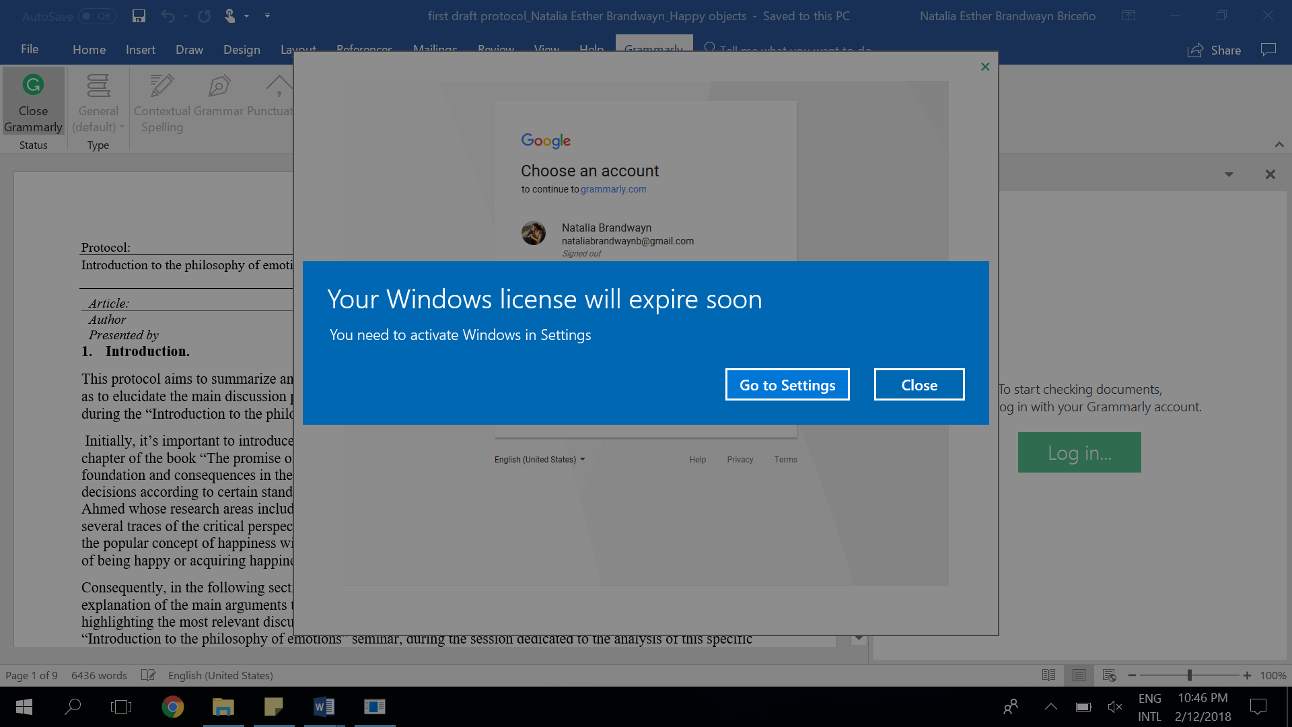Screen dimensions: 1292x727
Task: Select the Natalia Brandwayn Google account
Action: 646,240
